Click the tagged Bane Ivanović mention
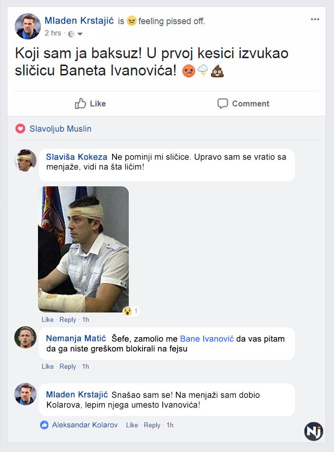 click(207, 339)
